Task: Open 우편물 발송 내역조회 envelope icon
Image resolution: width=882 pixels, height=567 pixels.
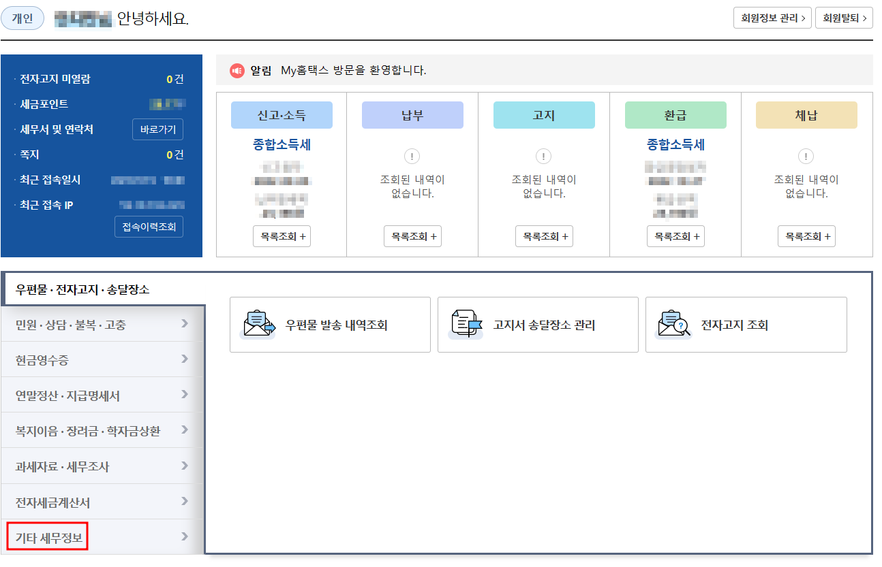Action: pos(258,324)
